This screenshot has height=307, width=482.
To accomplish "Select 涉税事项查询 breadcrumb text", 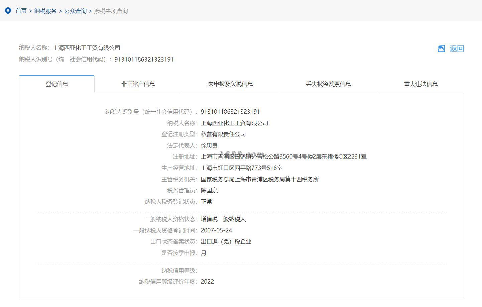I will tap(111, 11).
